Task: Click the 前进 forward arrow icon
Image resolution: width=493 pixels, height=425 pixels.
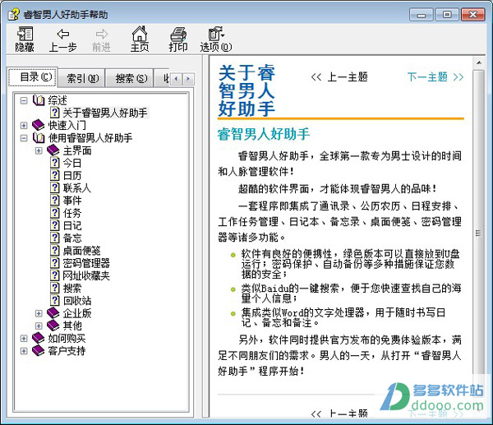Action: coord(101,34)
